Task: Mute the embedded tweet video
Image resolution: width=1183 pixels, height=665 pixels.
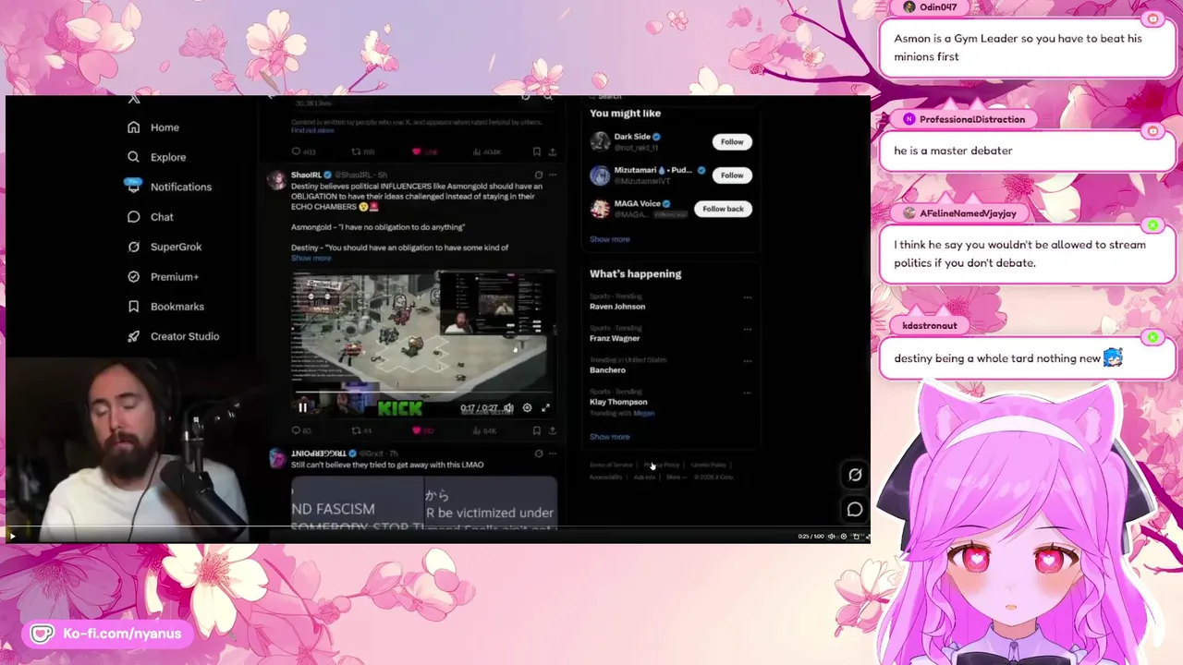Action: [507, 407]
